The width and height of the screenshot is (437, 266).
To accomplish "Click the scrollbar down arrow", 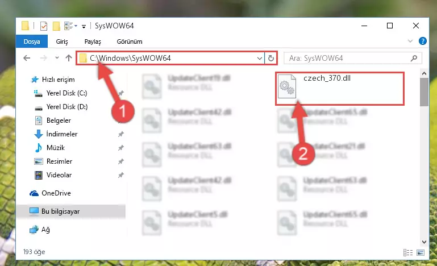I will [x=424, y=242].
